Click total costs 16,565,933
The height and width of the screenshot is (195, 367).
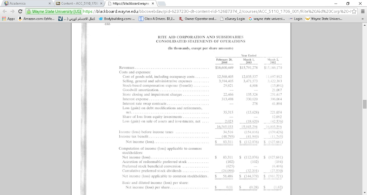[x=225, y=127]
